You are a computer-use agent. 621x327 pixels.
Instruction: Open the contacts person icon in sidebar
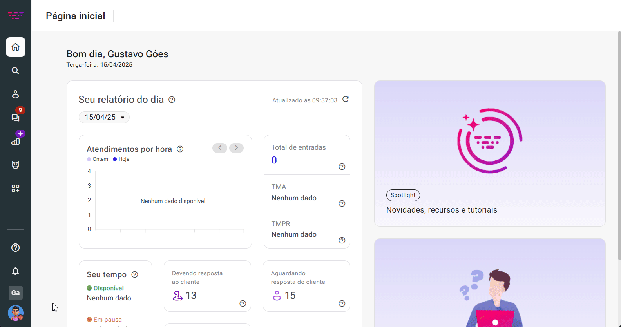16,94
